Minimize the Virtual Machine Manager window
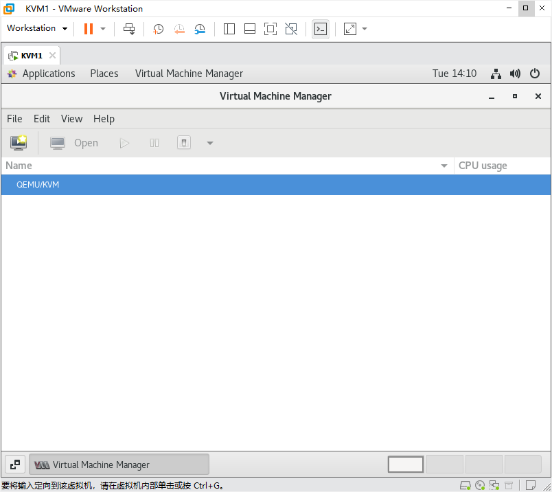Image resolution: width=552 pixels, height=492 pixels. tap(492, 97)
